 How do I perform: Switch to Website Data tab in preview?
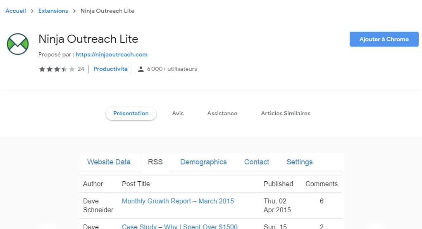[x=109, y=162]
